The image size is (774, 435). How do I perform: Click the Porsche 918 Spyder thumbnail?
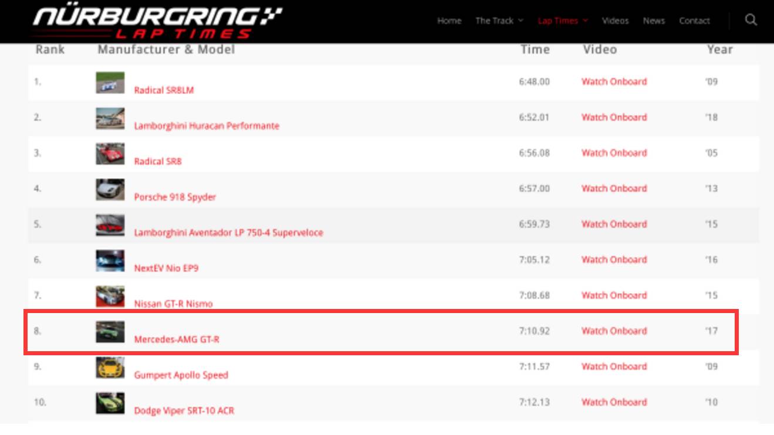click(x=110, y=190)
